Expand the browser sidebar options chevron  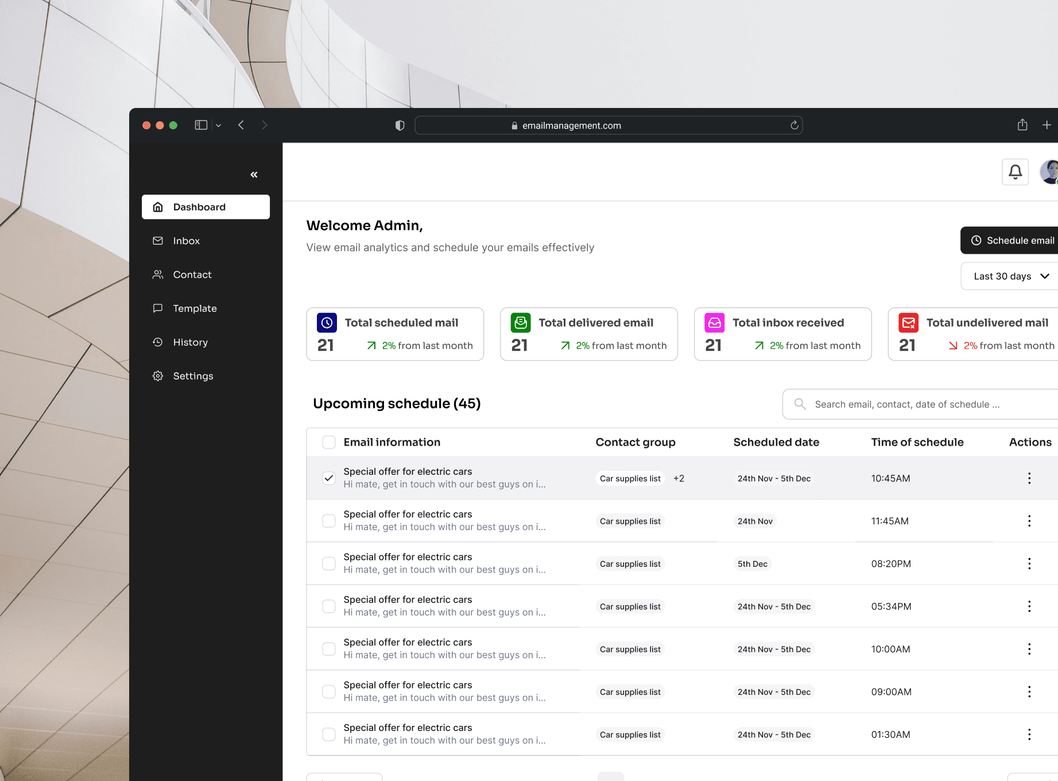[x=219, y=126]
